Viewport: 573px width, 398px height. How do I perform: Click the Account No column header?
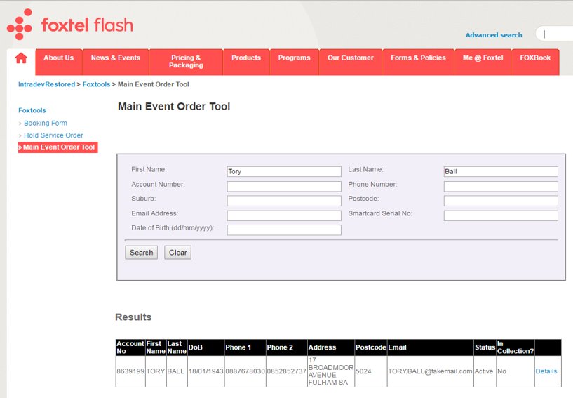coord(130,347)
